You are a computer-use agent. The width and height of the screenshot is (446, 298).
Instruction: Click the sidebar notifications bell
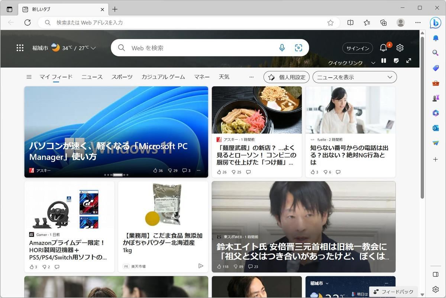pyautogui.click(x=436, y=38)
